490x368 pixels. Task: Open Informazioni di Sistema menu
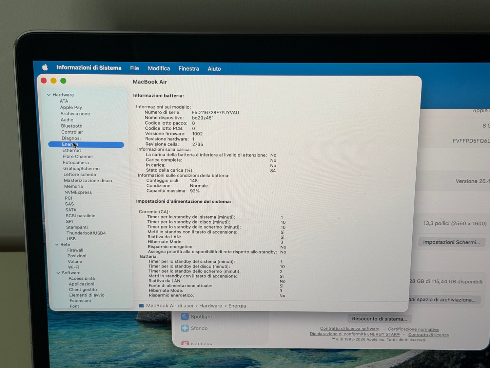(89, 68)
